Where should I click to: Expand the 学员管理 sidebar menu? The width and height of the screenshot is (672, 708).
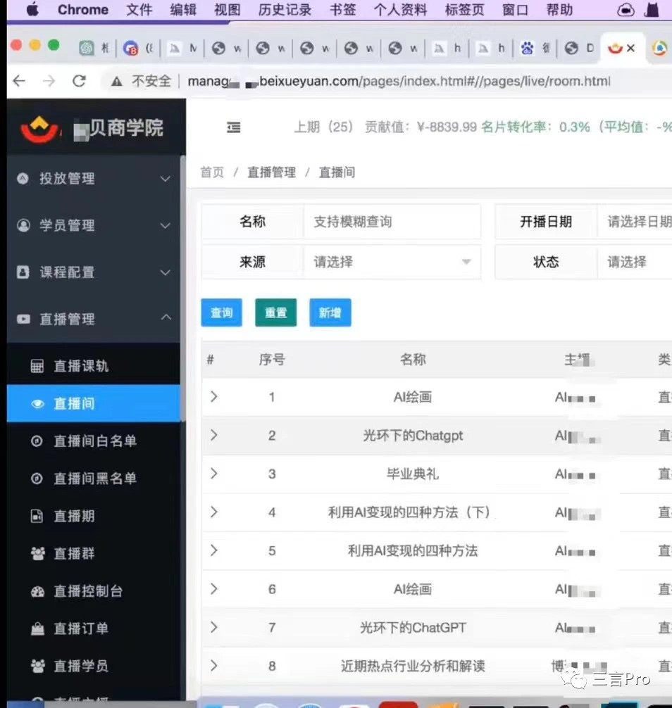93,226
